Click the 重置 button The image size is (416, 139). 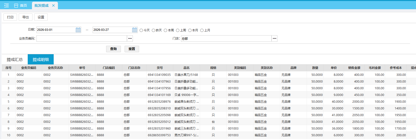[x=132, y=49]
